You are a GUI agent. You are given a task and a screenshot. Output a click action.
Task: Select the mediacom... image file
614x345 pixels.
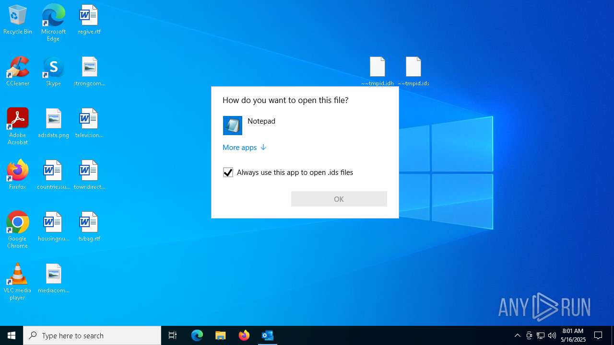53,279
